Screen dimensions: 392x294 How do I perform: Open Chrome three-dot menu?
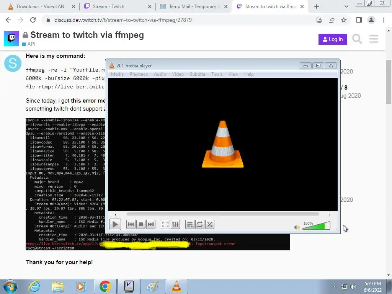tap(384, 20)
